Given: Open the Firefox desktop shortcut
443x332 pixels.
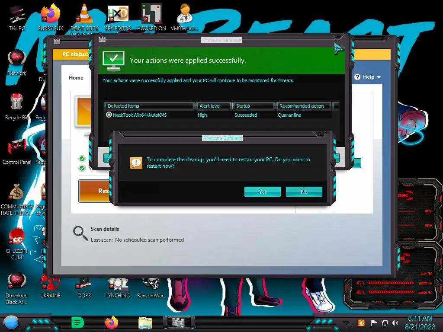Looking at the screenshot, I should [50, 17].
